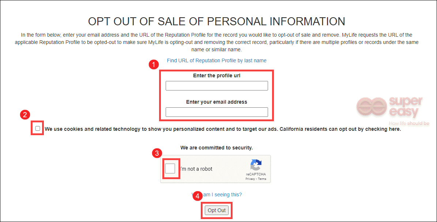Click the cookies and related technology statement

coord(223,129)
